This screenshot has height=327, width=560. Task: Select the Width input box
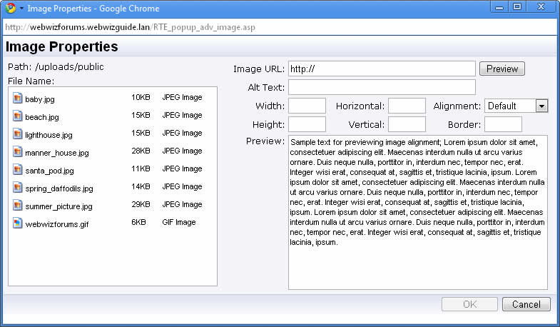[307, 106]
